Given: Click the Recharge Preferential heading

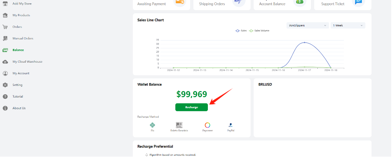Looking at the screenshot, I should [155, 147].
